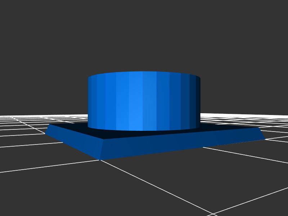Click empty dark background above the cylinder
Image resolution: width=288 pixels, height=216 pixels.
[144, 36]
